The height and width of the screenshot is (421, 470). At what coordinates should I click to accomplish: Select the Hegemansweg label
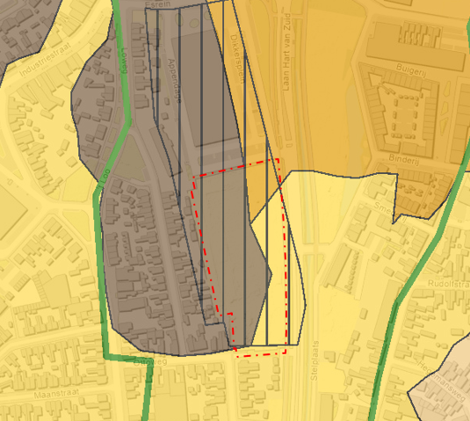442,381
